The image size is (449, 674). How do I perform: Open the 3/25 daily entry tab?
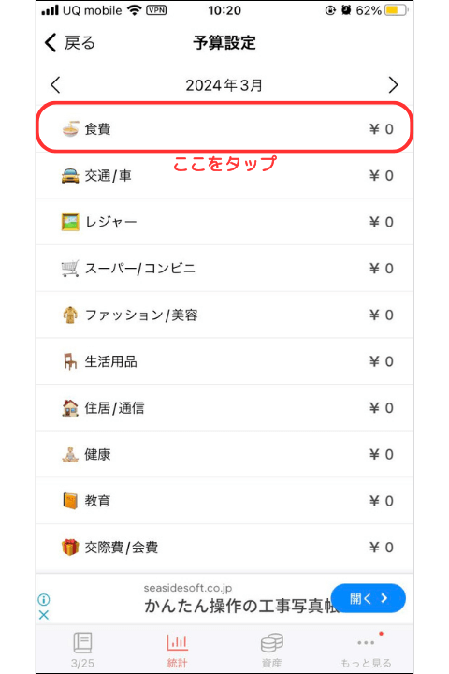coord(82,650)
